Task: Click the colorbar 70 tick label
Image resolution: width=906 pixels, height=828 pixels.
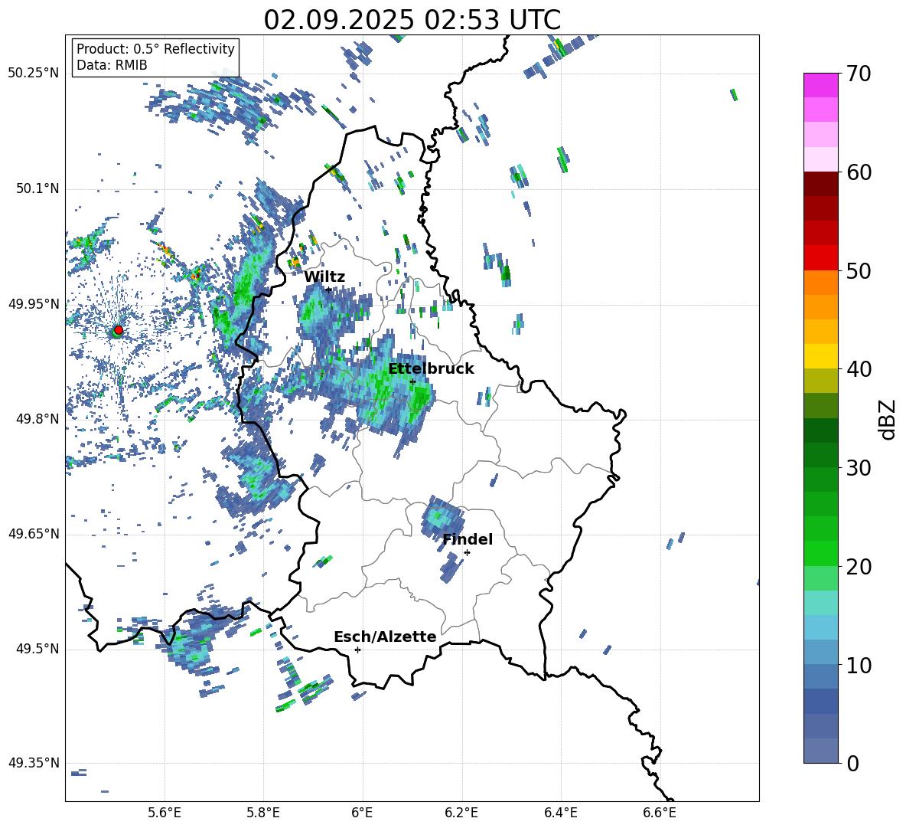Action: [859, 74]
